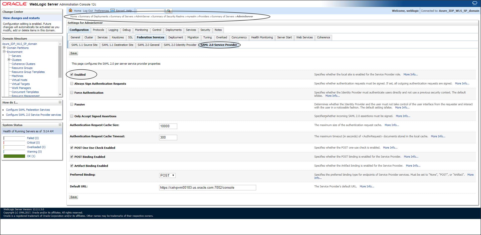The height and width of the screenshot is (235, 481).
Task: Open the Deployments tab
Action: [x=173, y=30]
